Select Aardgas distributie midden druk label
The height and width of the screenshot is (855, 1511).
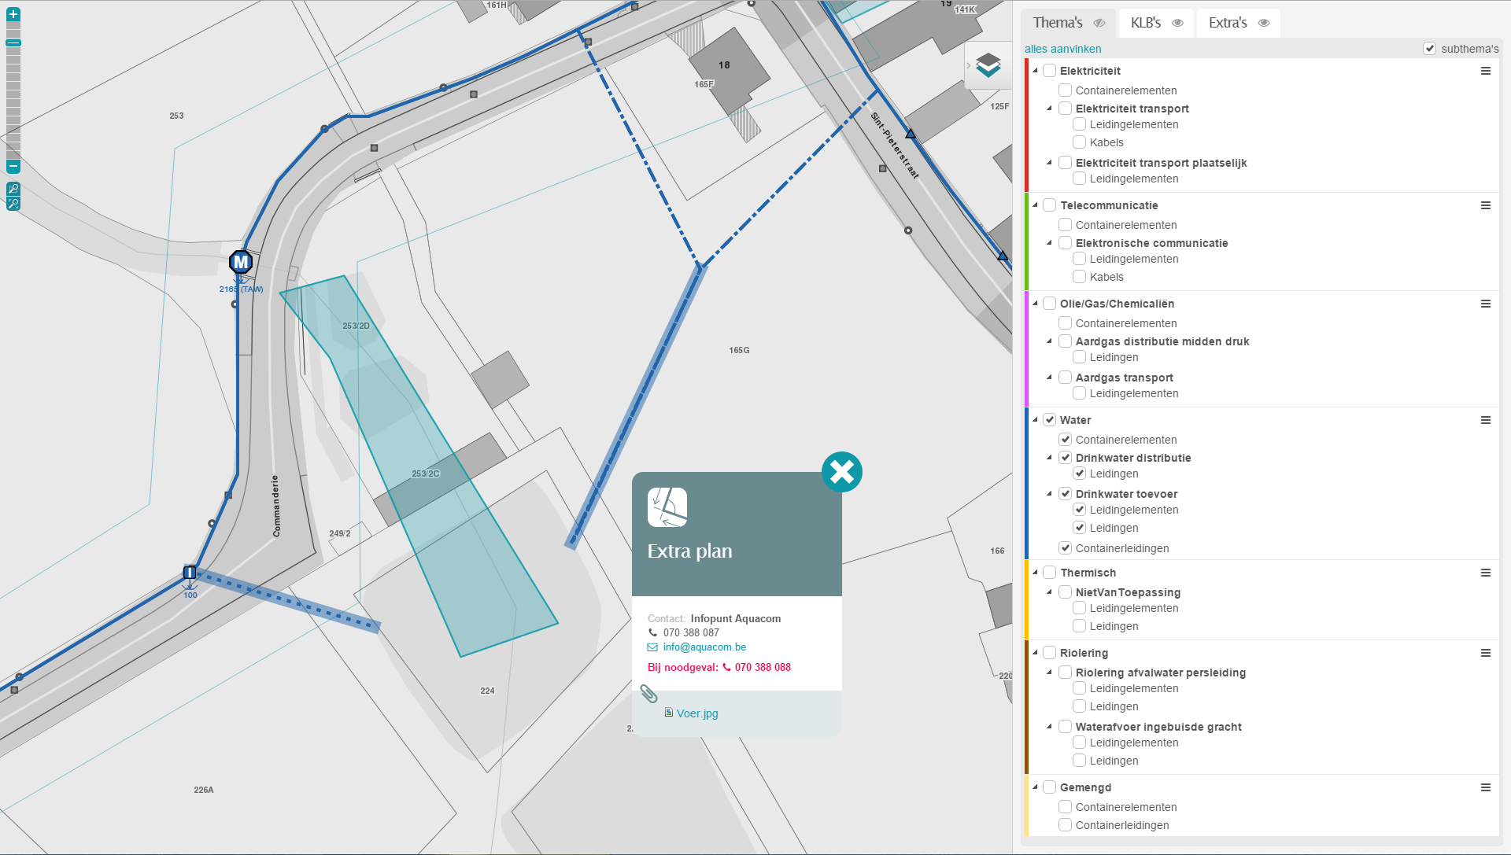1162,341
